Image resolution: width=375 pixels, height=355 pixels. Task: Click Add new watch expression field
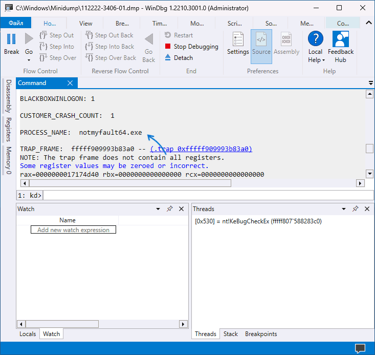(73, 229)
